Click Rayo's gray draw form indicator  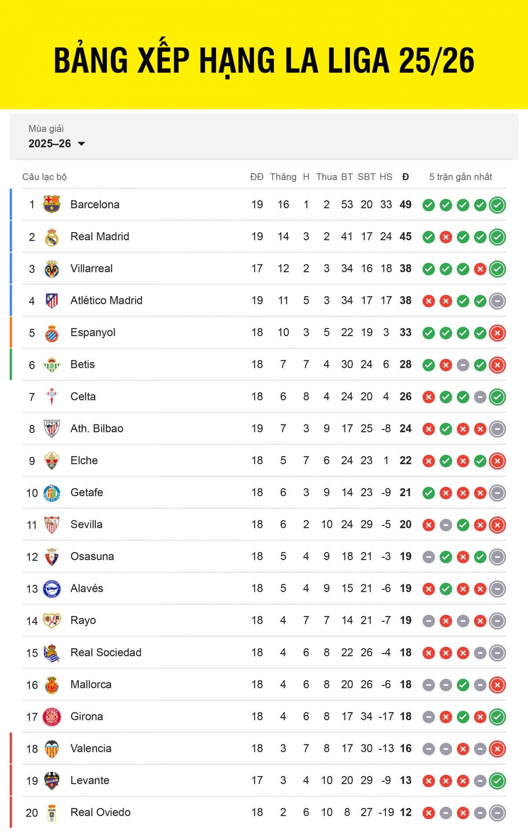(429, 620)
